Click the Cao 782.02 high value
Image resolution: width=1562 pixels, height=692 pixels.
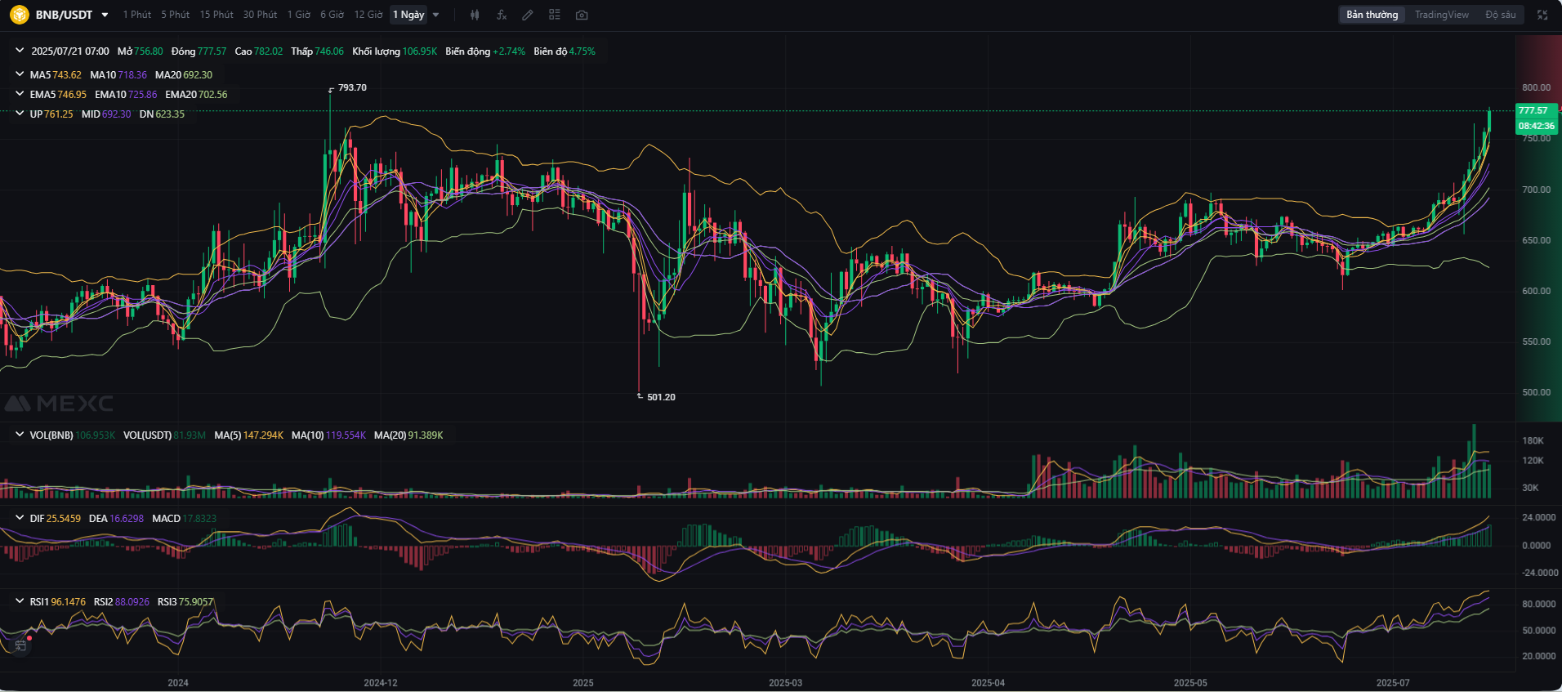(x=259, y=51)
